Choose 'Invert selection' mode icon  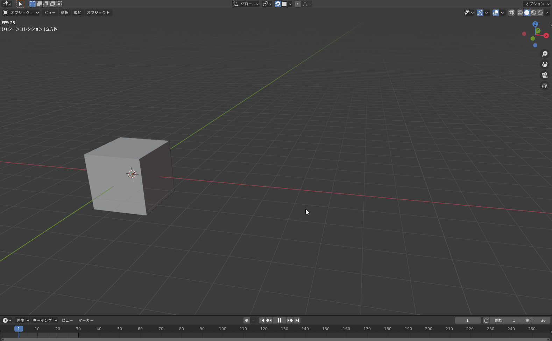tap(52, 4)
